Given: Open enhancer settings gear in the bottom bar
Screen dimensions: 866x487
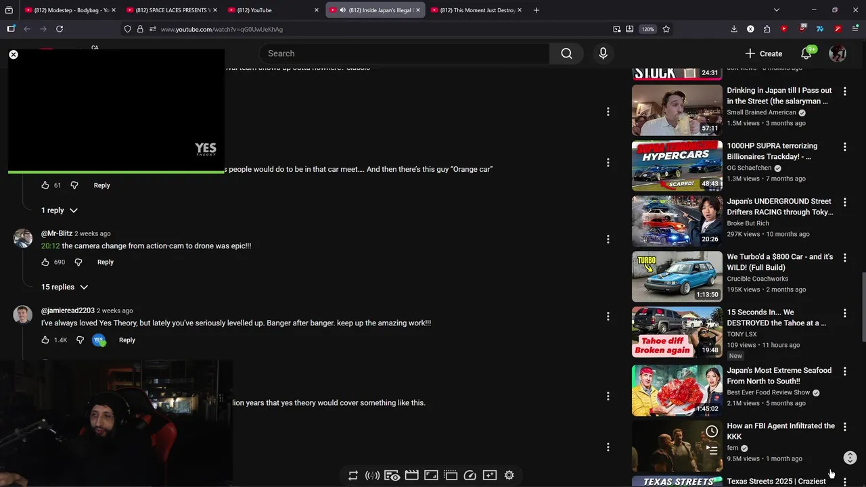Looking at the screenshot, I should (x=509, y=476).
